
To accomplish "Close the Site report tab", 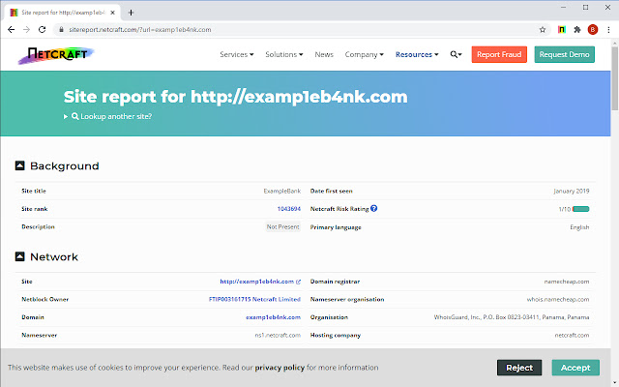I will (112, 13).
